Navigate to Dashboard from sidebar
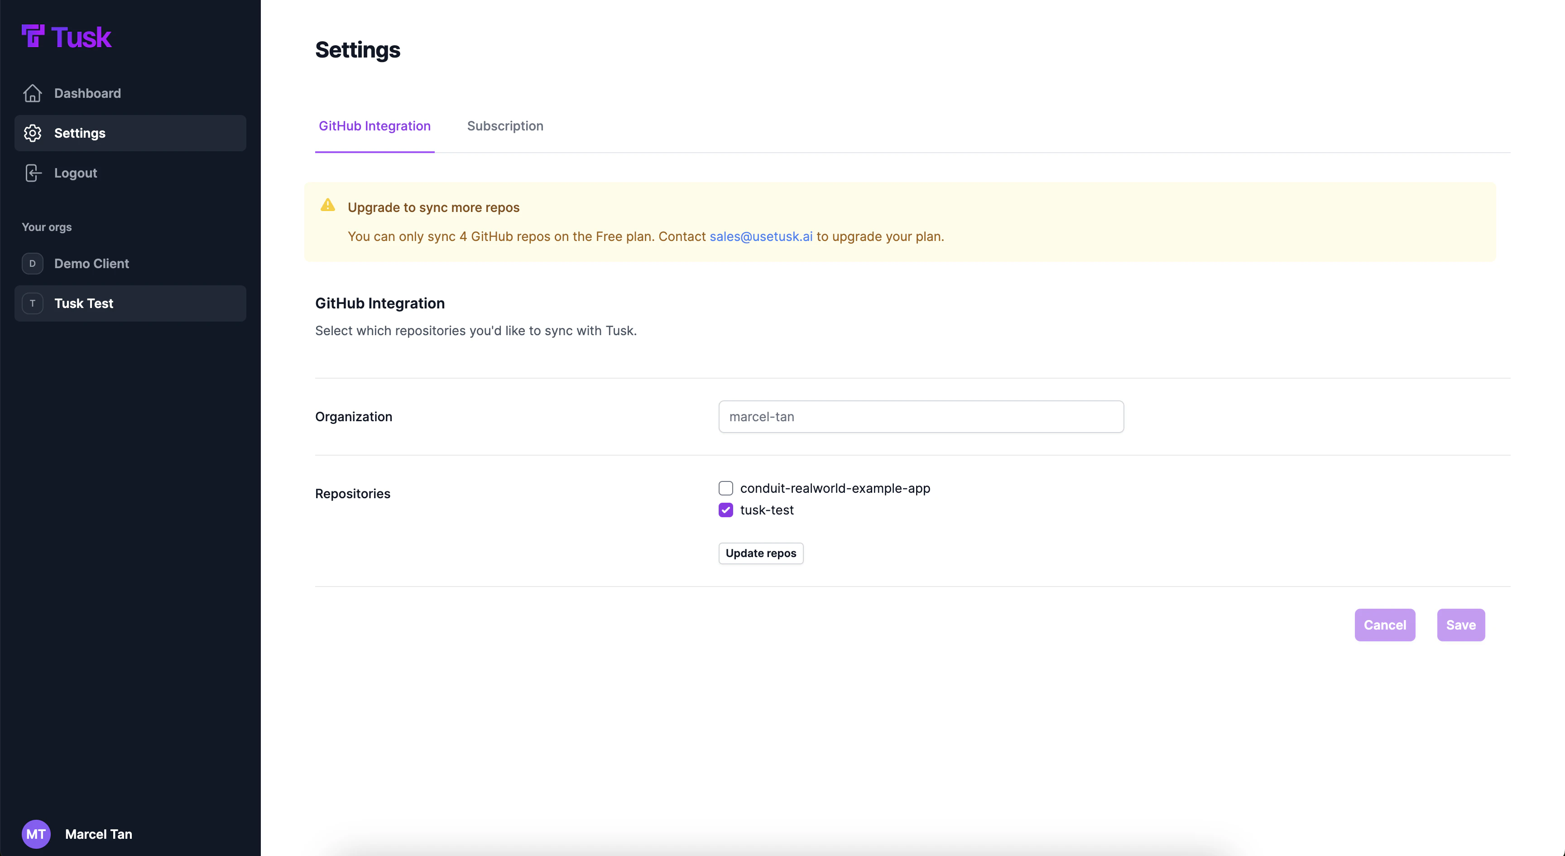The width and height of the screenshot is (1565, 856). [88, 93]
